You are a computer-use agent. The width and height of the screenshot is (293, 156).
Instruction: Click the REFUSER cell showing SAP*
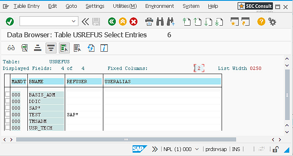pos(84,115)
